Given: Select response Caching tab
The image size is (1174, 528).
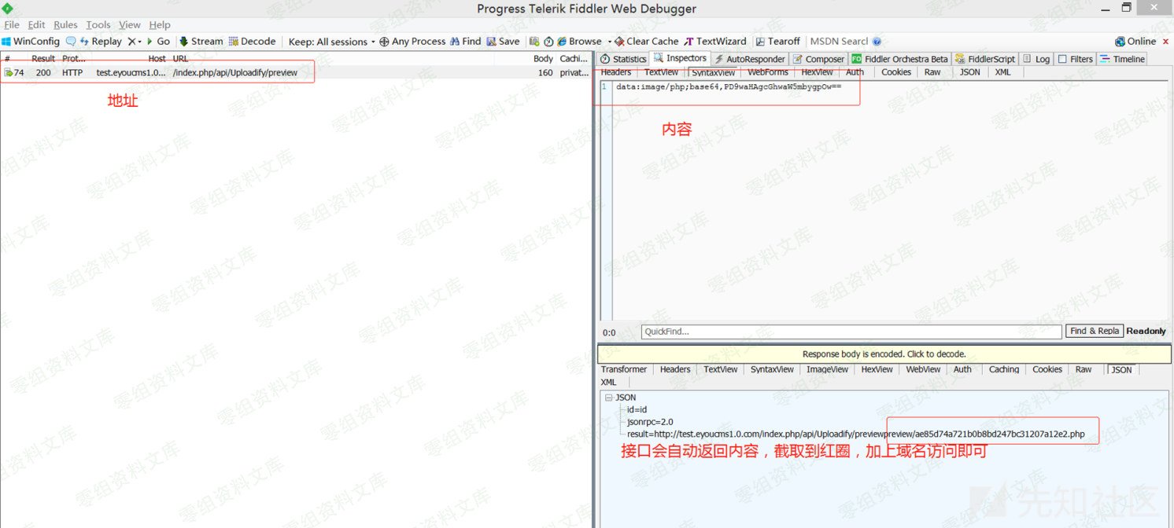Looking at the screenshot, I should point(1004,369).
